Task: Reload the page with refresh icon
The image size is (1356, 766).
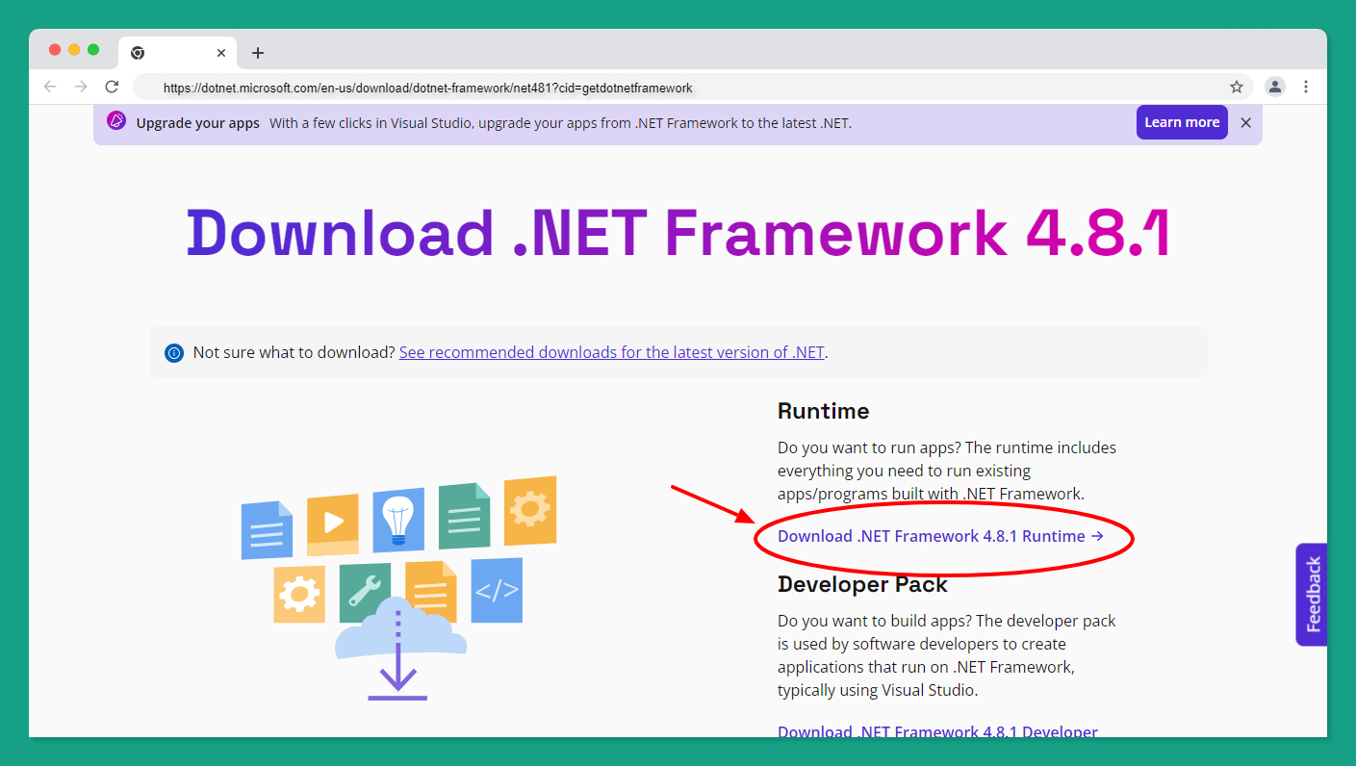Action: click(112, 87)
